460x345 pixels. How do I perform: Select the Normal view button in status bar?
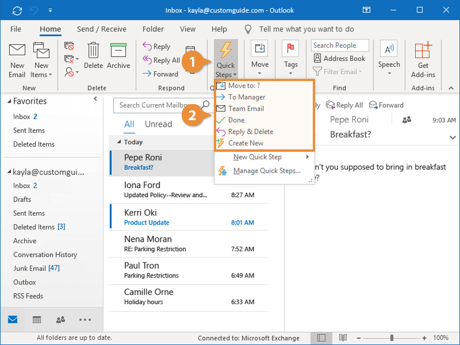pyautogui.click(x=321, y=338)
